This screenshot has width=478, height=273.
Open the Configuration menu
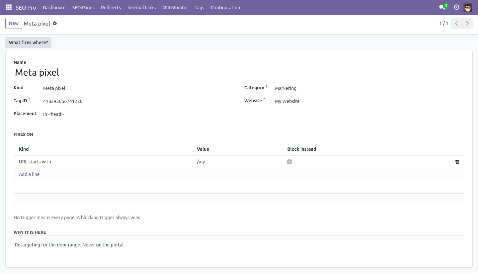(225, 7)
